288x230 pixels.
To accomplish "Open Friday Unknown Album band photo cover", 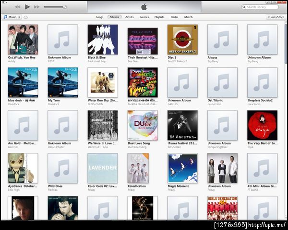I will (x=222, y=168).
